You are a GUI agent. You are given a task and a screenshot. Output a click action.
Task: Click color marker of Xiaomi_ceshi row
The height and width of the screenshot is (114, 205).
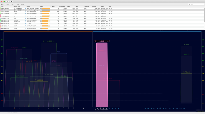[x=0, y=15]
